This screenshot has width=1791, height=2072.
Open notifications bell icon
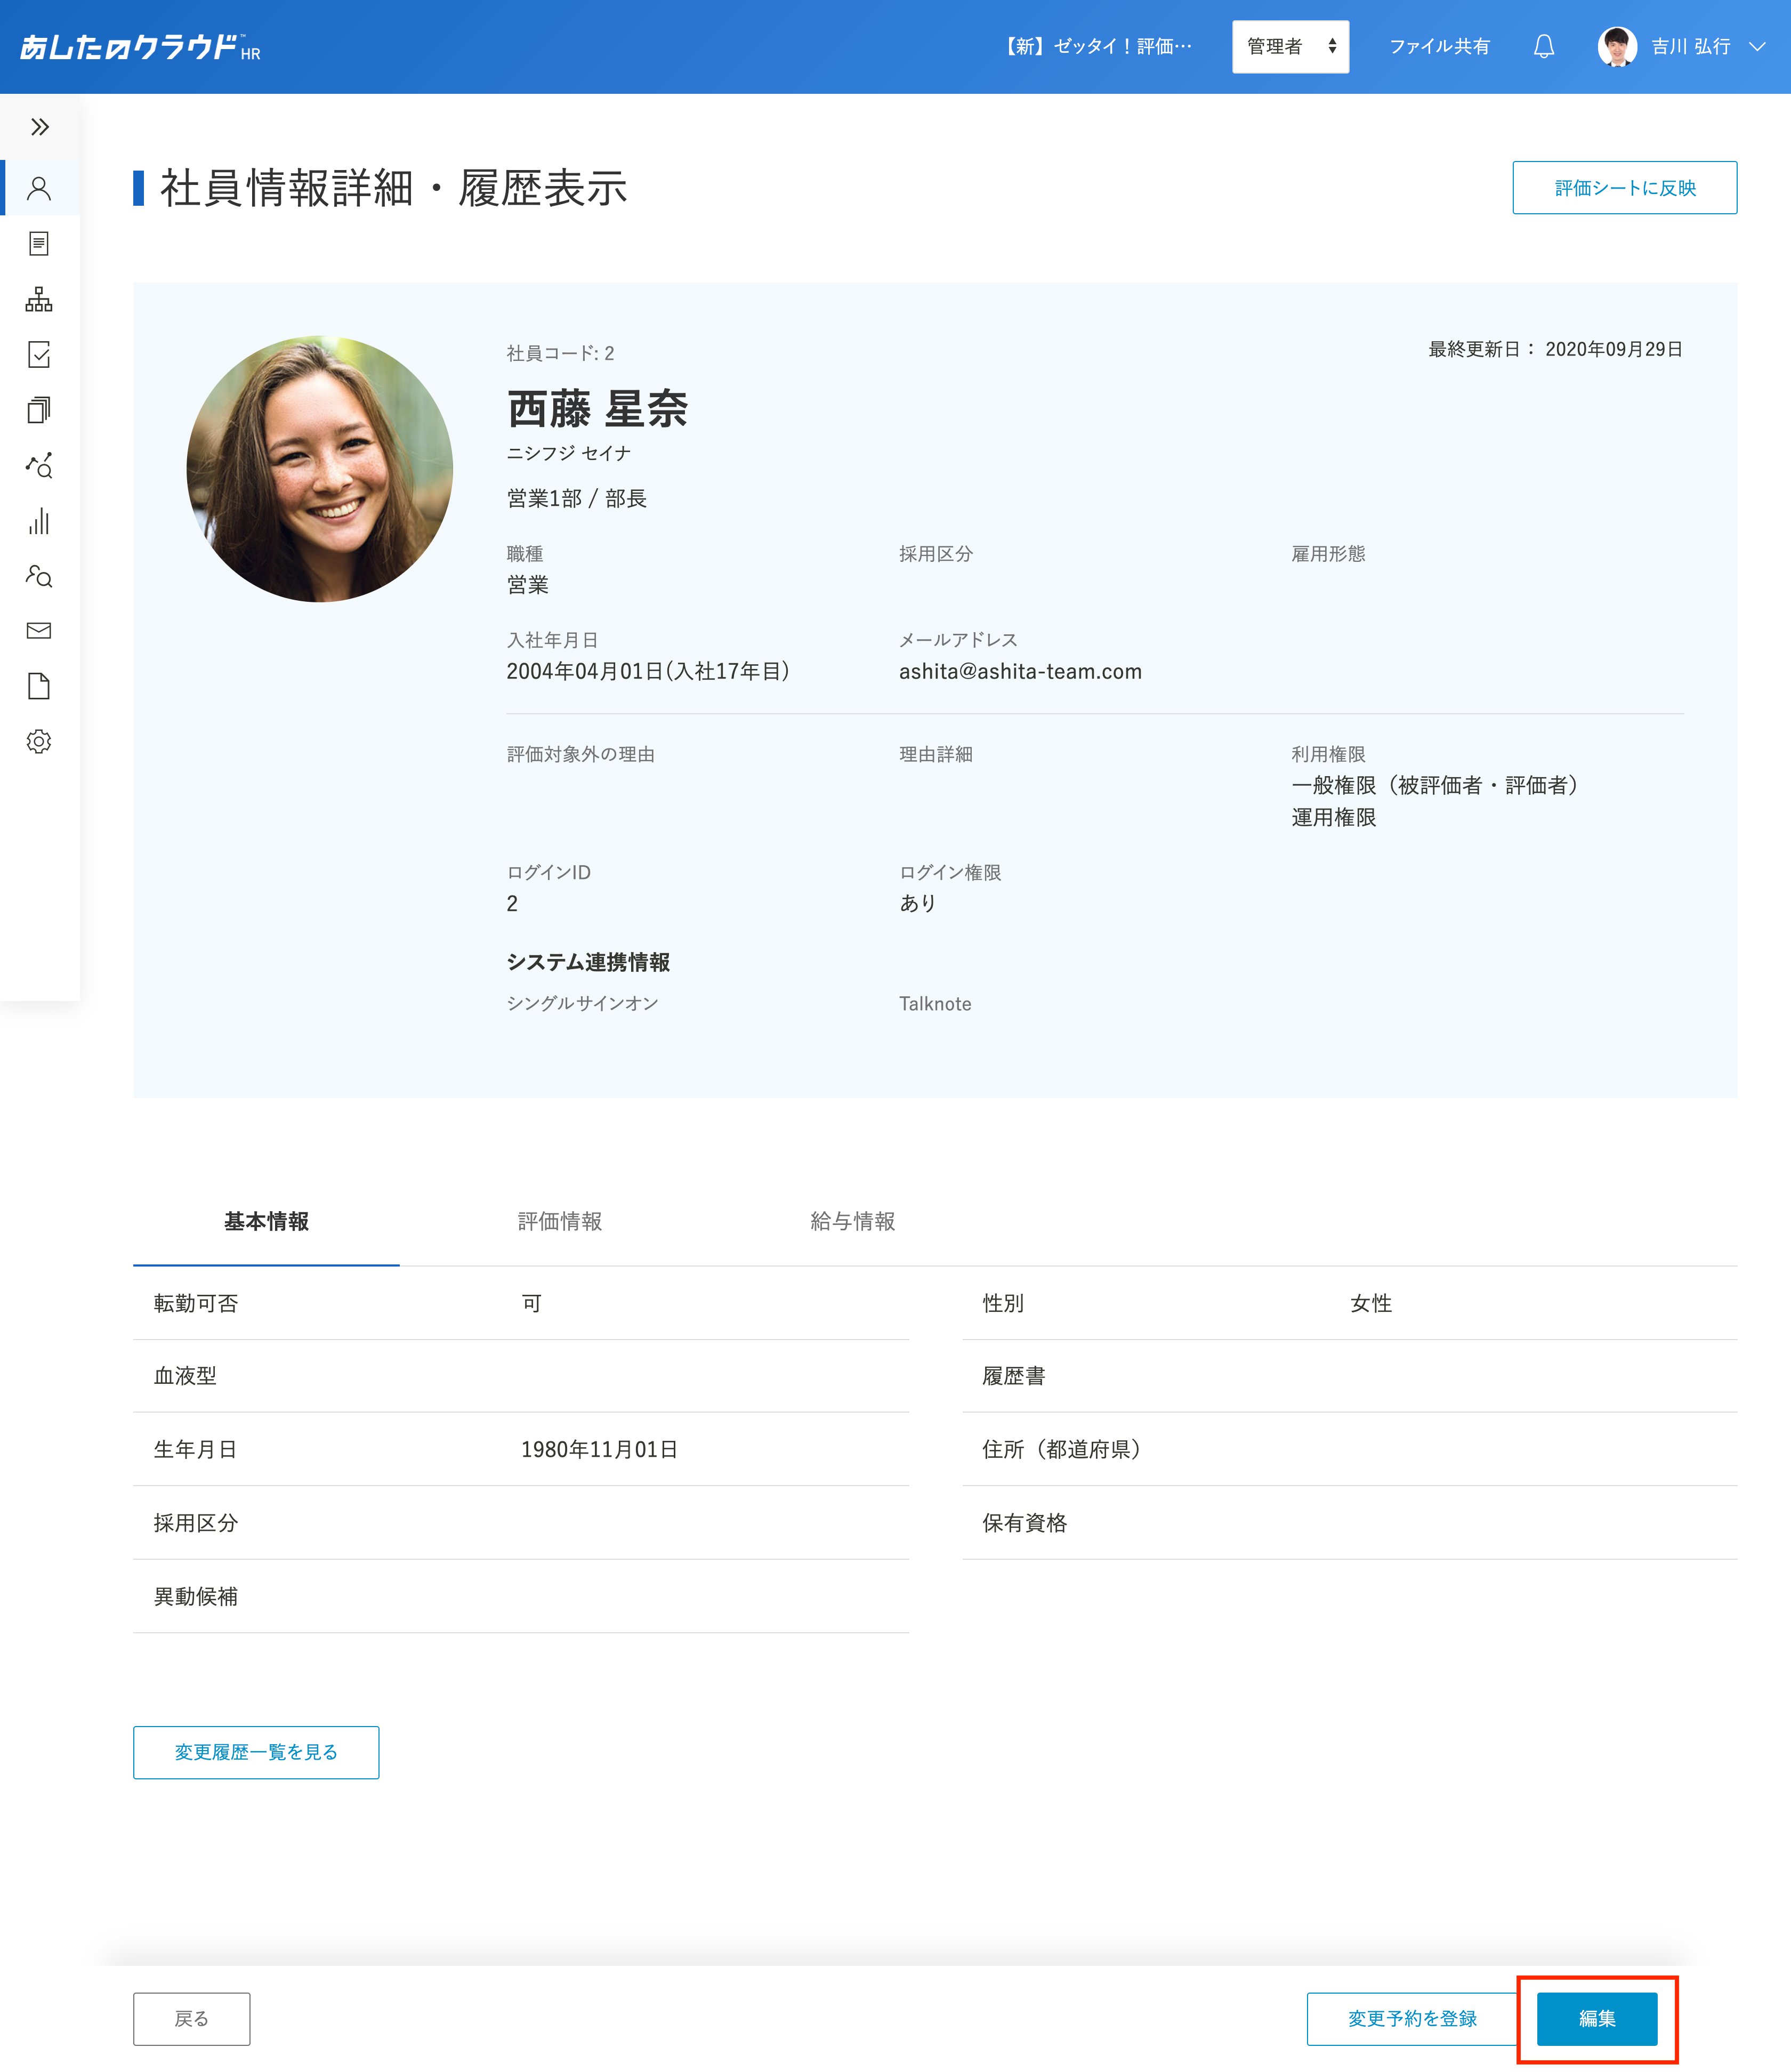coord(1544,46)
